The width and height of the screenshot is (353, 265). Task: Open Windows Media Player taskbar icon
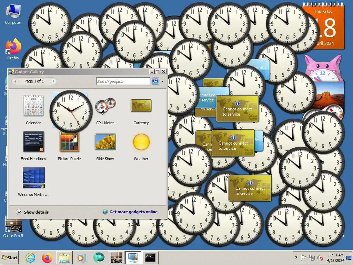(81, 257)
